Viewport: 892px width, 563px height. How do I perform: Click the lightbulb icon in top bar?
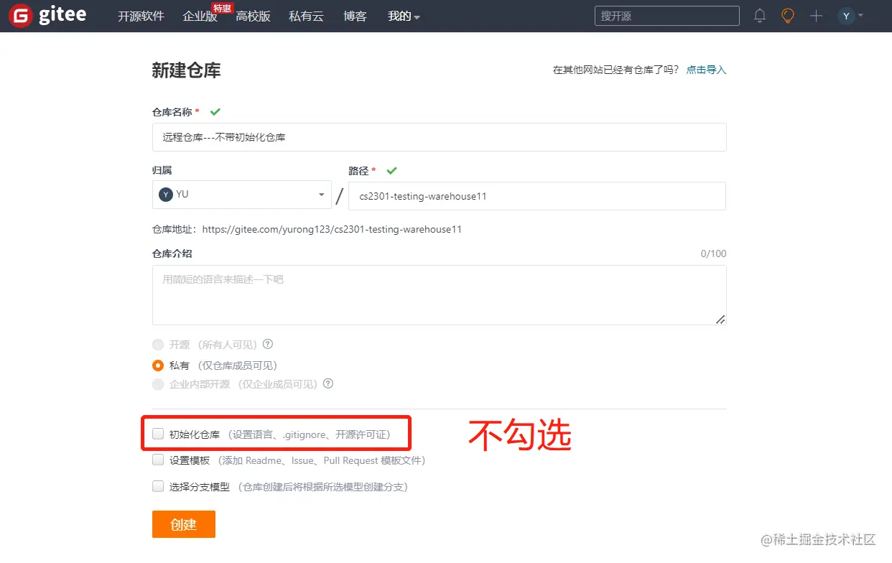pos(787,15)
